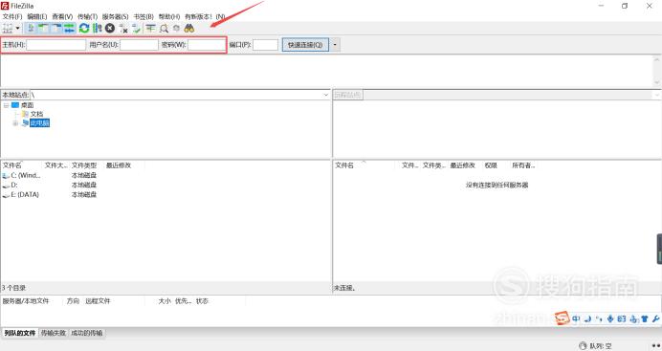Click the magnifier directory comparison icon
The height and width of the screenshot is (351, 662).
click(x=164, y=29)
